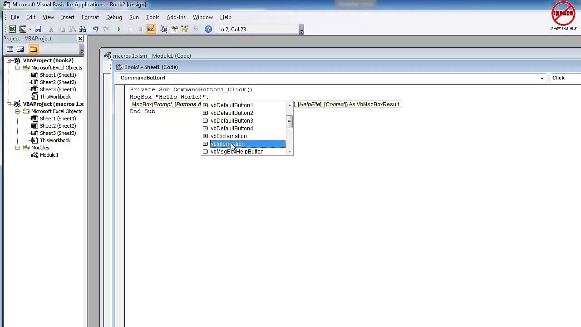Close the Project - VBAProject panel

80,39
